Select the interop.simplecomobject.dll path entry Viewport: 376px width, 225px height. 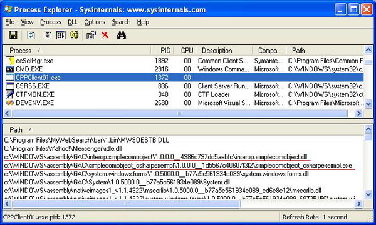point(155,157)
